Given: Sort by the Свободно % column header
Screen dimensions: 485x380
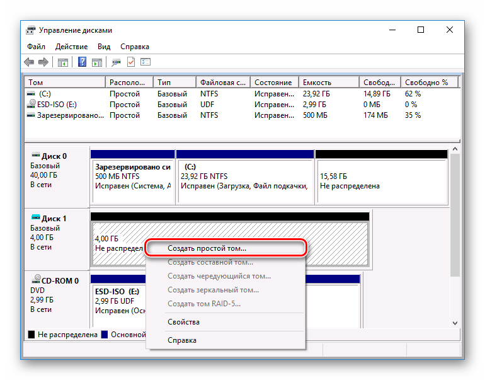Looking at the screenshot, I should [x=430, y=83].
